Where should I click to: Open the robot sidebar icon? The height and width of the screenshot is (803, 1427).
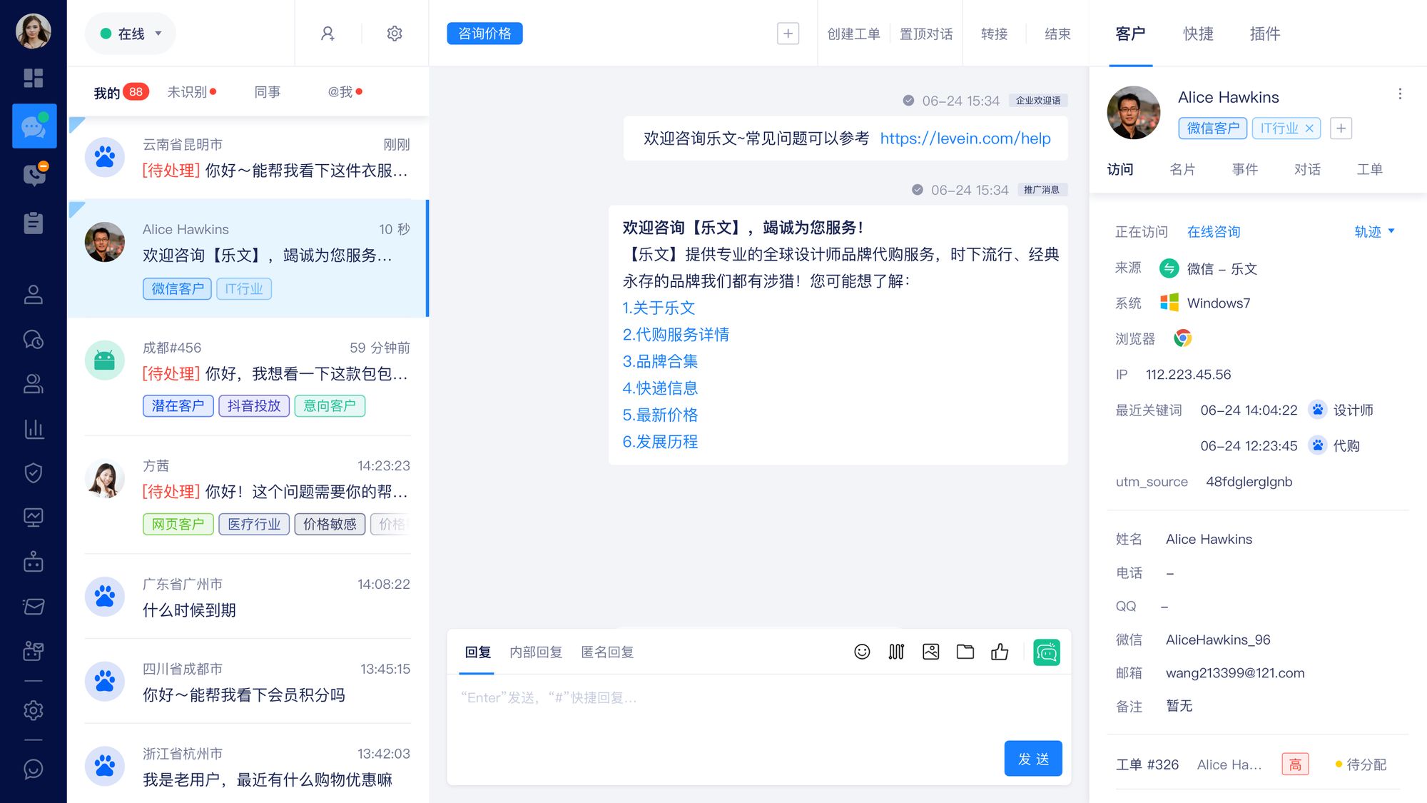[34, 562]
